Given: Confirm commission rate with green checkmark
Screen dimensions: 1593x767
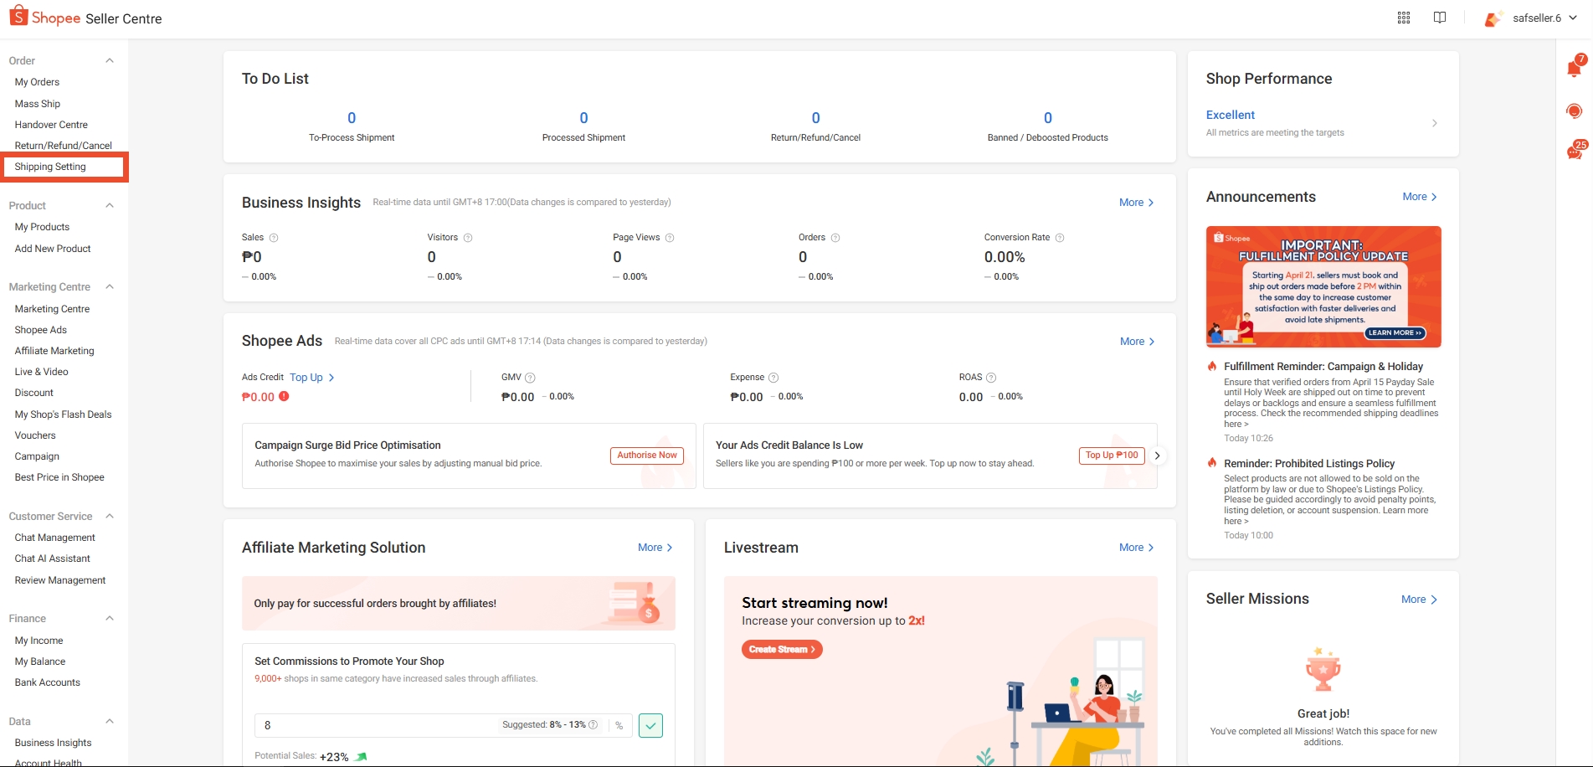Looking at the screenshot, I should pos(650,725).
